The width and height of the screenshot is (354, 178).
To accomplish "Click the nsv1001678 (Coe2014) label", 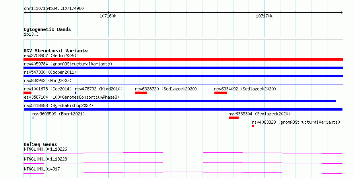I will point(48,89).
